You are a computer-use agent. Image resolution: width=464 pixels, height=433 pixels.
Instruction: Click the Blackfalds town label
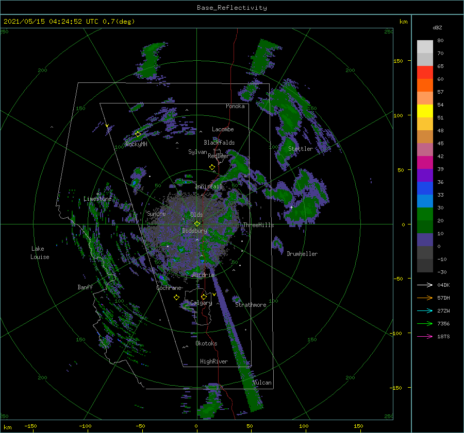click(219, 143)
